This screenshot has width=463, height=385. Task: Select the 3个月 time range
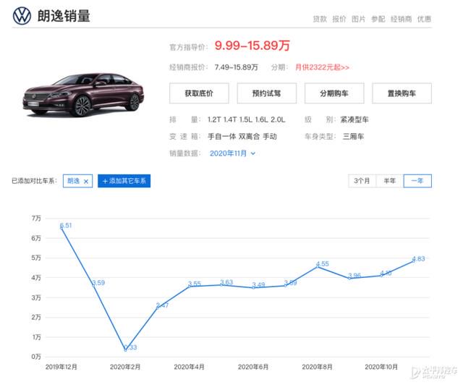(362, 181)
